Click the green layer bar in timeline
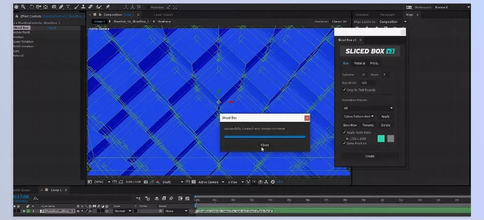This screenshot has height=220, width=484. point(333,211)
